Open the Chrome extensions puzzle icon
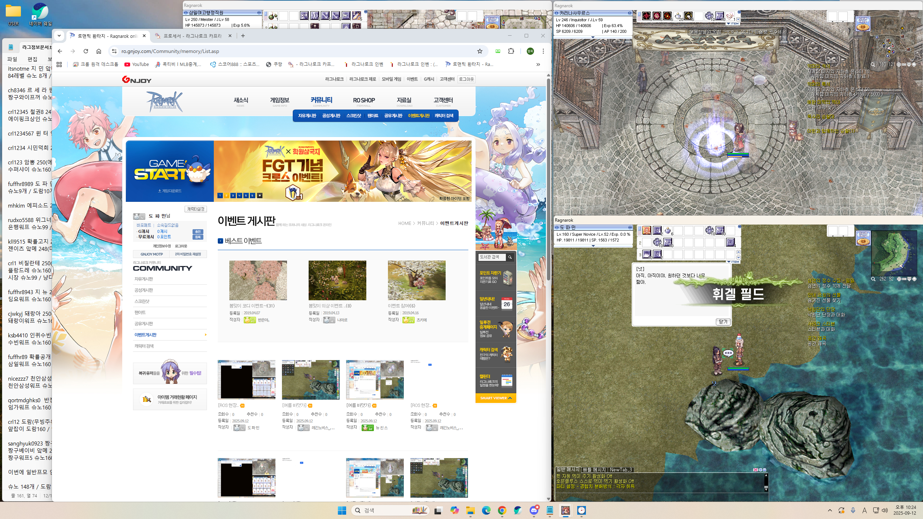 pos(511,51)
